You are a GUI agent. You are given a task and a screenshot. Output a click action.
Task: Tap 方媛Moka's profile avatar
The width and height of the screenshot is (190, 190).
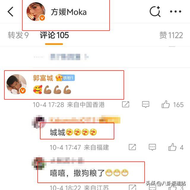[x=36, y=12]
